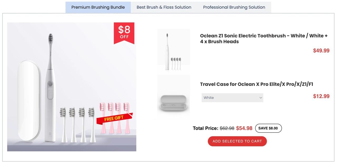
Task: Click the standing toothbrush in bundle photo
Action: (50, 88)
